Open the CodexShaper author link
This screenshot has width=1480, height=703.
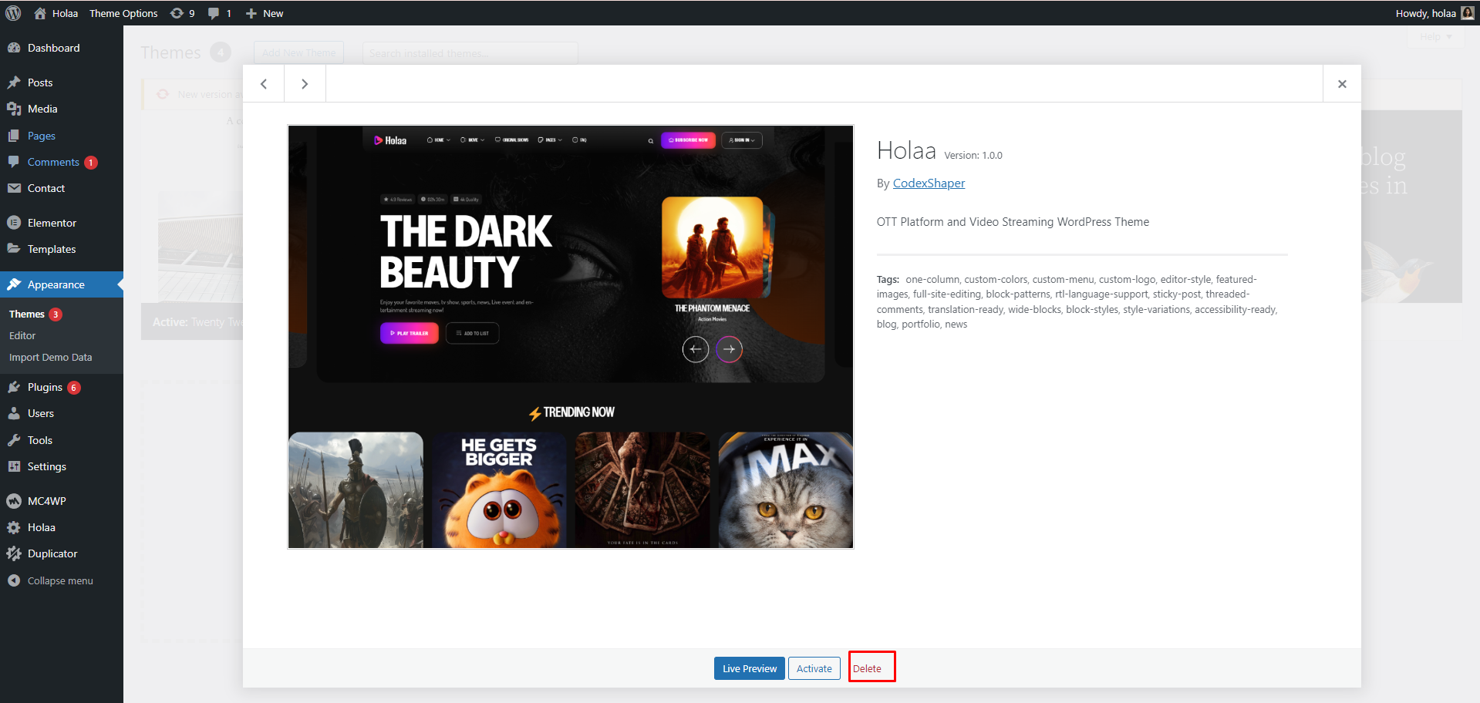(x=929, y=183)
